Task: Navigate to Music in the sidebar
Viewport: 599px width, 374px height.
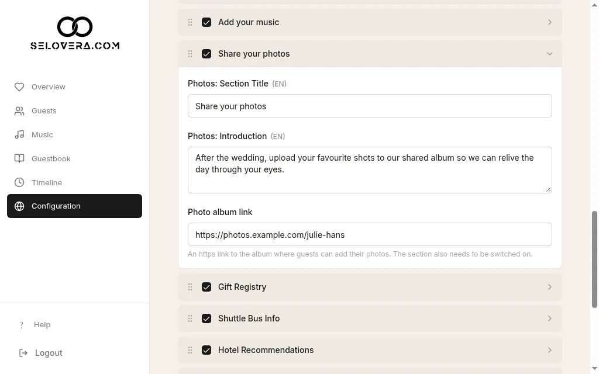Action: coord(74,135)
